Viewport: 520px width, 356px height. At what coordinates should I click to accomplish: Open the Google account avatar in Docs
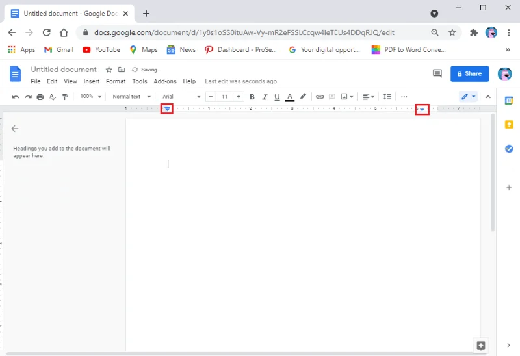click(505, 73)
